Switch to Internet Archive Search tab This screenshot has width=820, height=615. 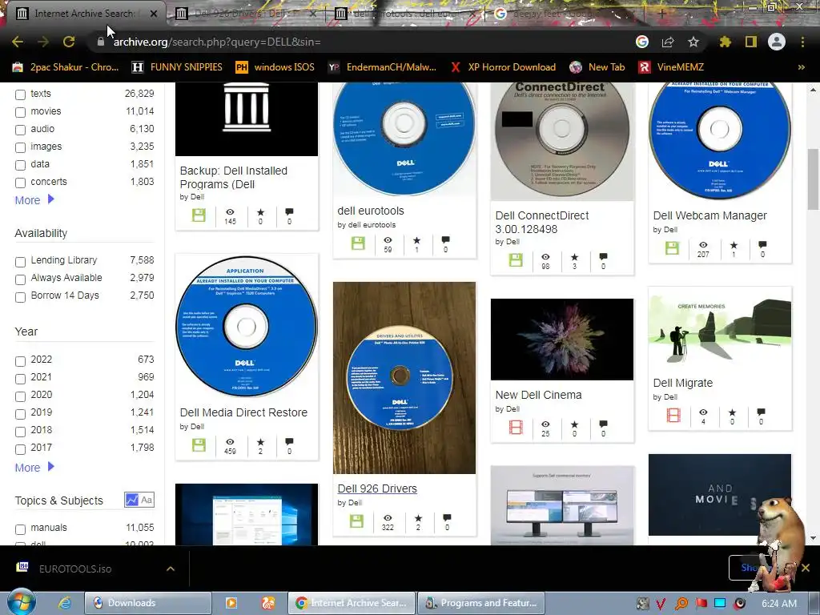pyautogui.click(x=83, y=14)
